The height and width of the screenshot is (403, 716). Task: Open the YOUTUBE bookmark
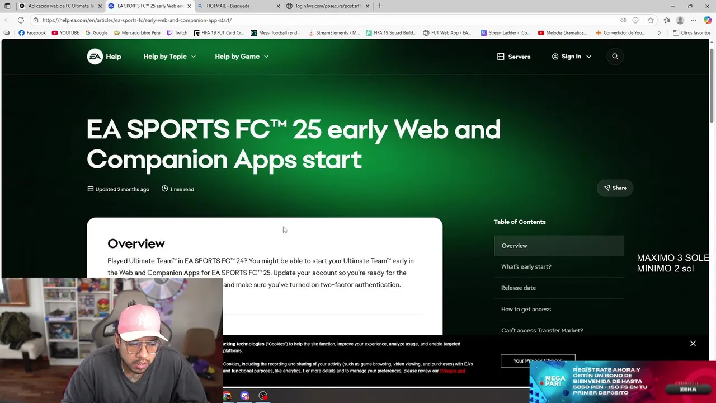pos(65,33)
